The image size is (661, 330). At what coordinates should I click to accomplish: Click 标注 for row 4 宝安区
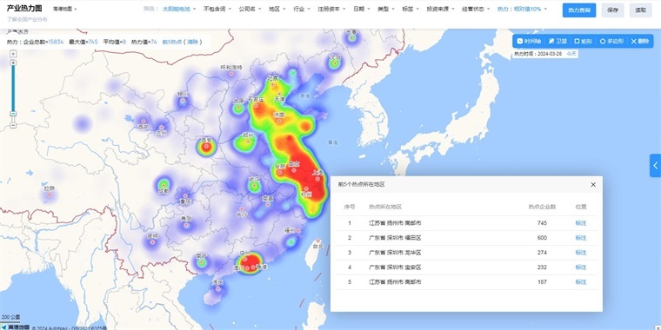click(x=581, y=267)
